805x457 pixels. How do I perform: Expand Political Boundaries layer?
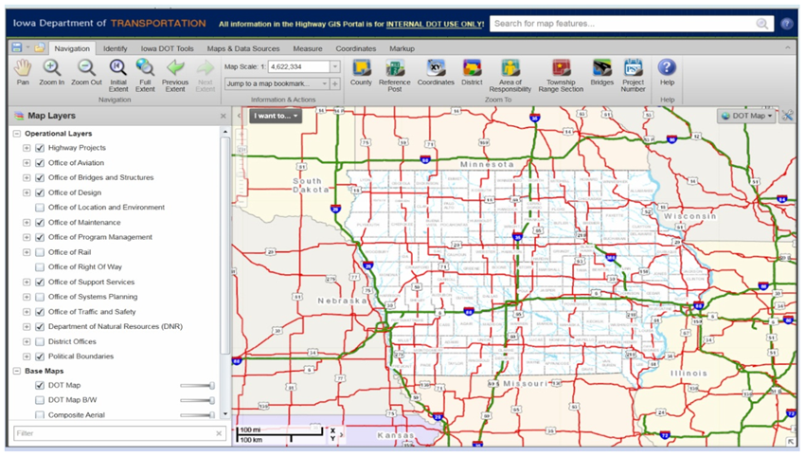27,356
